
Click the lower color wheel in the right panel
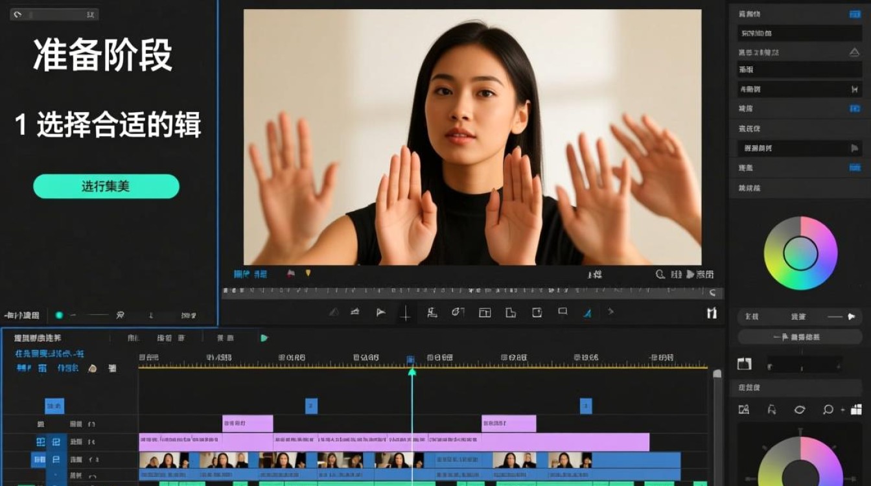coord(800,461)
